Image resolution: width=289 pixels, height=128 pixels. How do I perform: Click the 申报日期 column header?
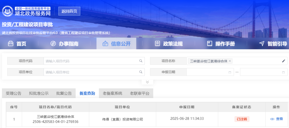187,107
